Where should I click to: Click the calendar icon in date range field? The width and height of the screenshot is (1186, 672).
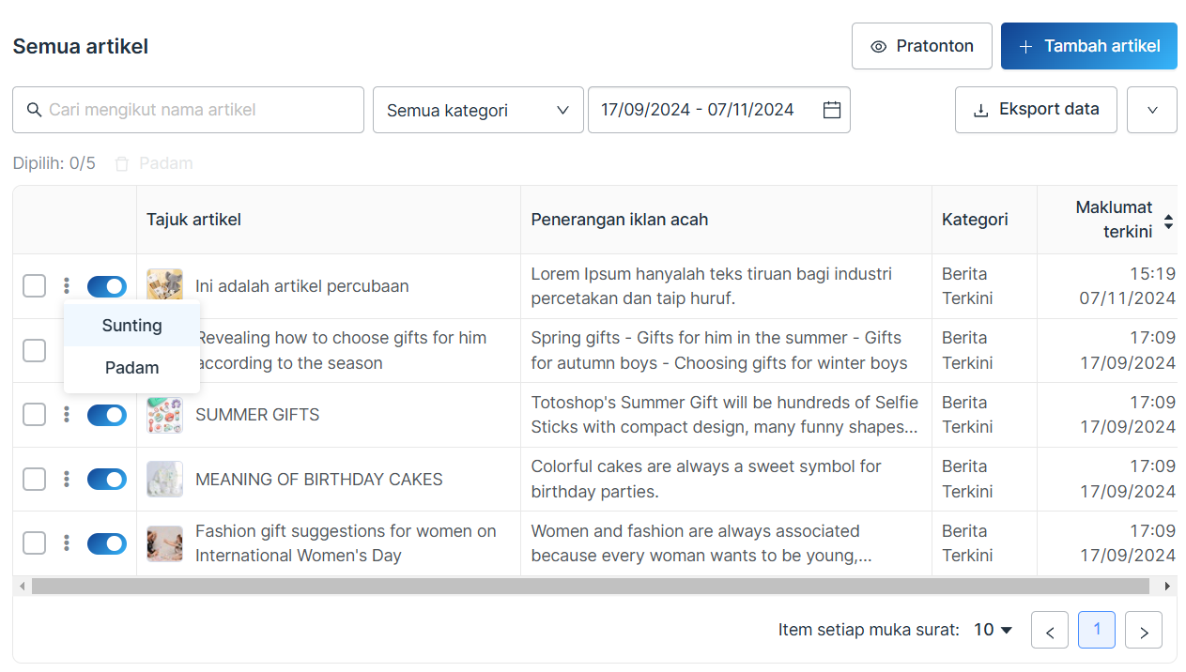pyautogui.click(x=831, y=110)
